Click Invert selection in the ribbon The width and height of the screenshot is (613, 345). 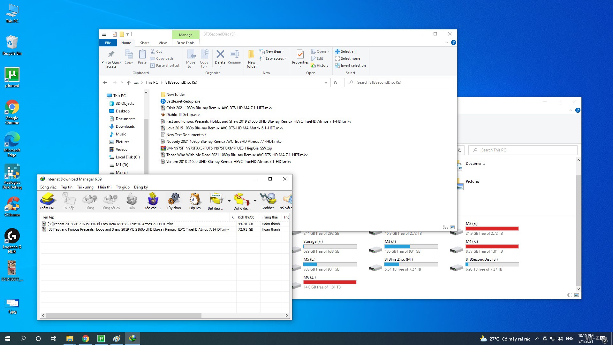coord(350,65)
